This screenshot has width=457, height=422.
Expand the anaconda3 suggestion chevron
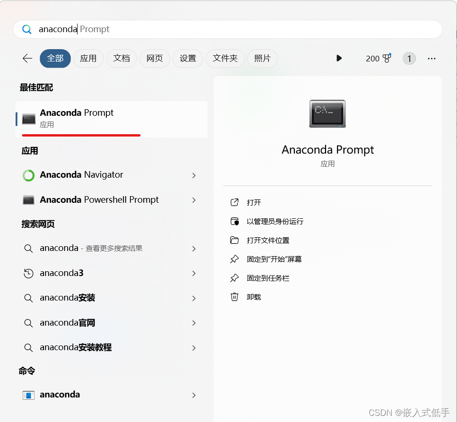click(194, 273)
